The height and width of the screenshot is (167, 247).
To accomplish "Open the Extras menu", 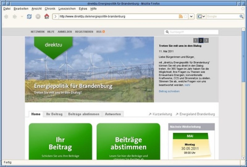I will point(83,9).
